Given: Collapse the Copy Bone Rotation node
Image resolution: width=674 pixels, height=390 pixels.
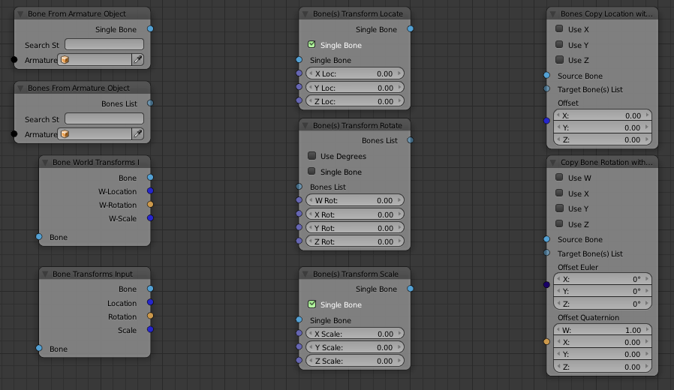Looking at the screenshot, I should (x=553, y=162).
